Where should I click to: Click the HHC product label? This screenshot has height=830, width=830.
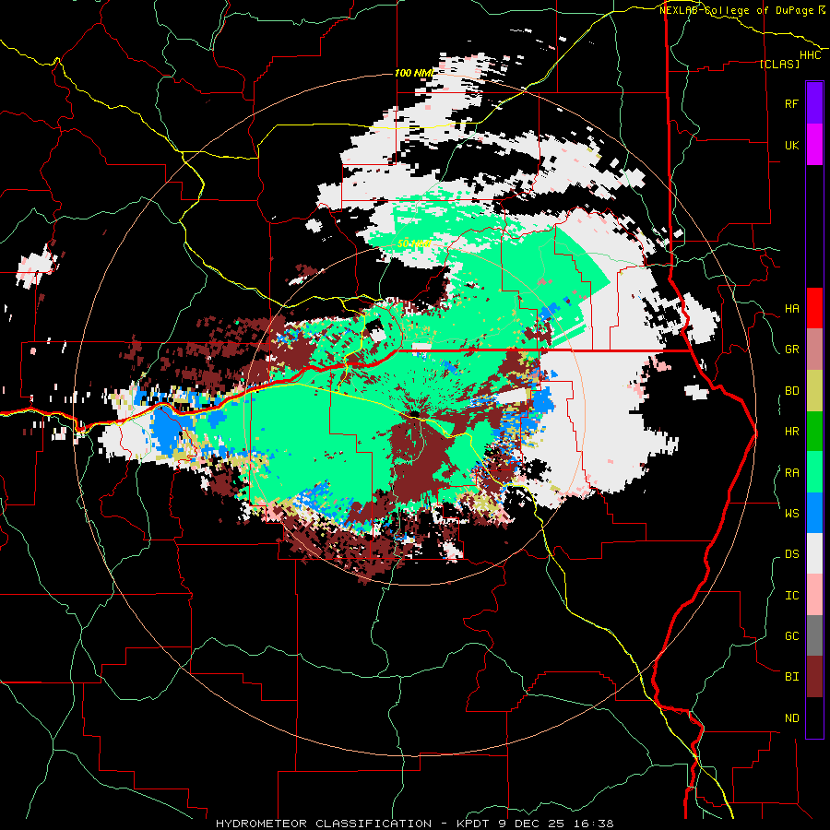click(x=811, y=55)
